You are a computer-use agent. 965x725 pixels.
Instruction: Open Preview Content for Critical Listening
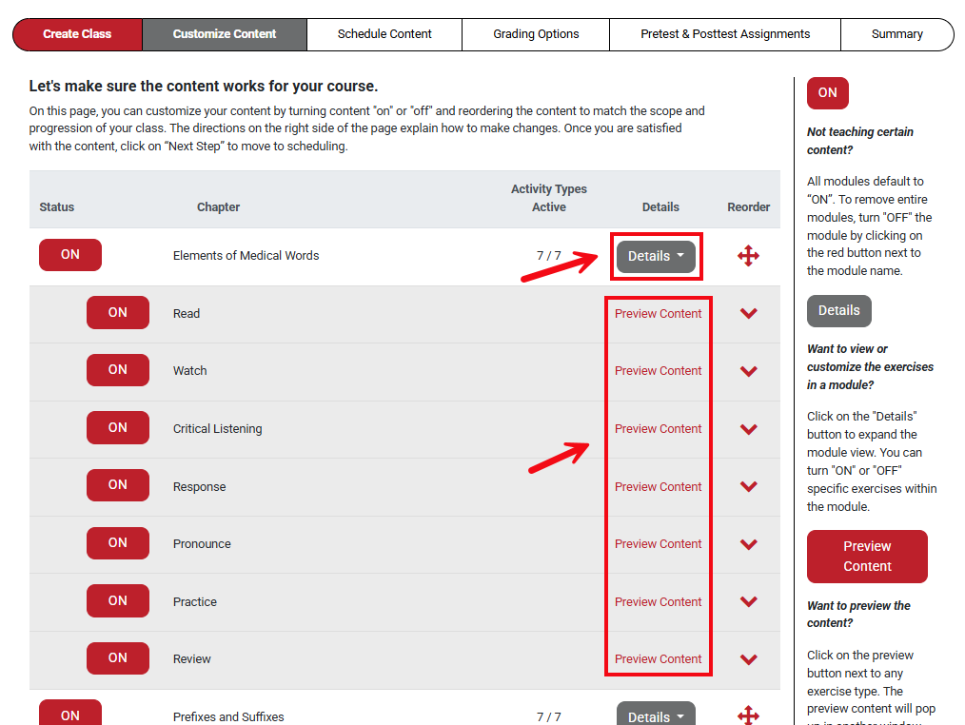tap(658, 428)
